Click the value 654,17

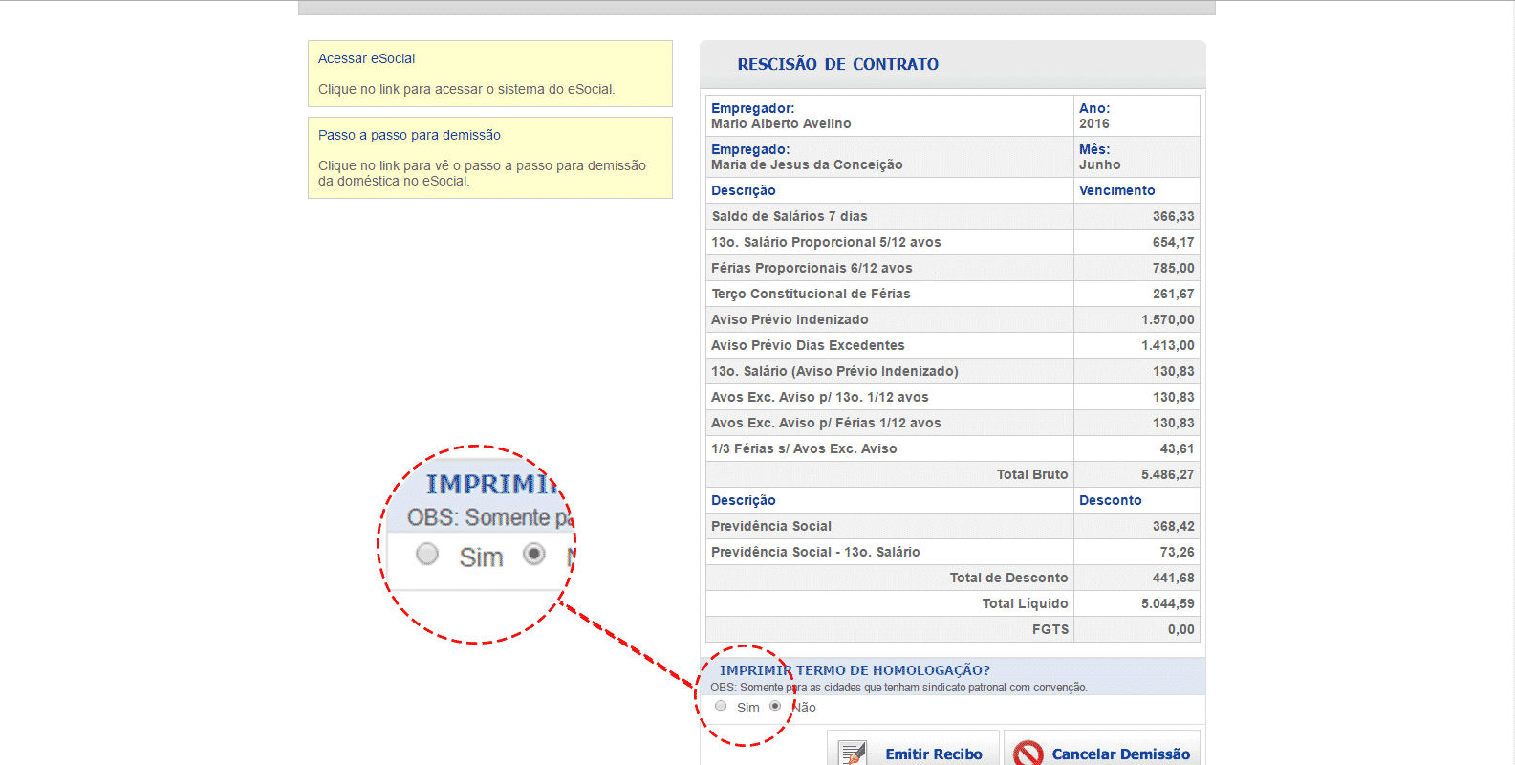coord(1173,242)
